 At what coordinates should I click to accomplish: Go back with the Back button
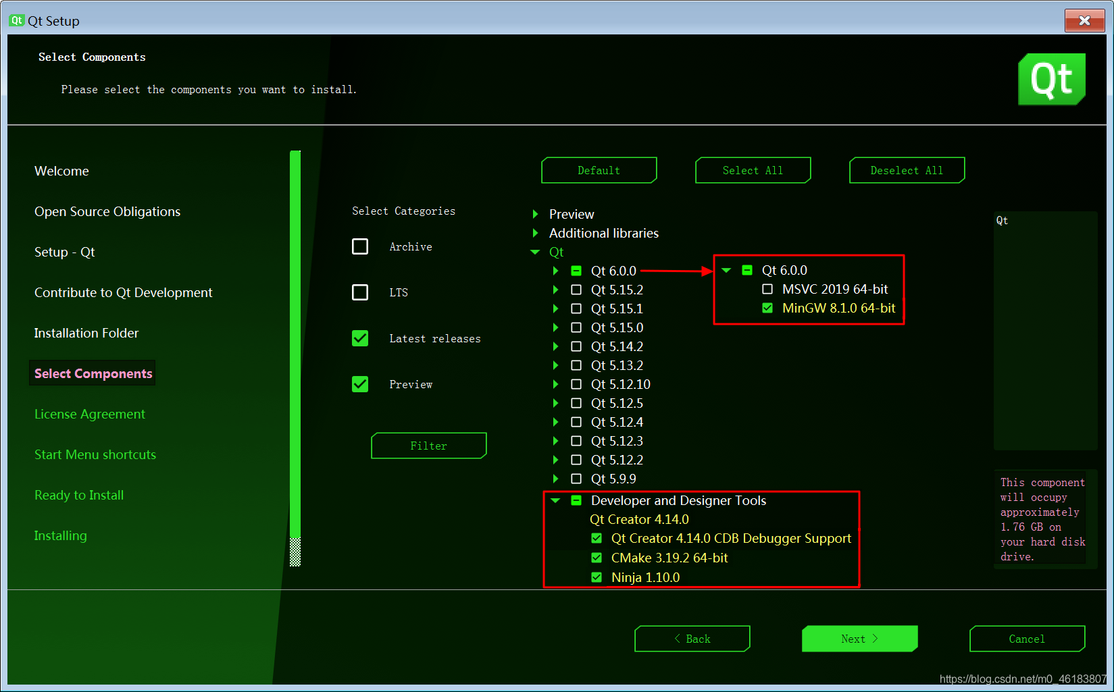[692, 639]
